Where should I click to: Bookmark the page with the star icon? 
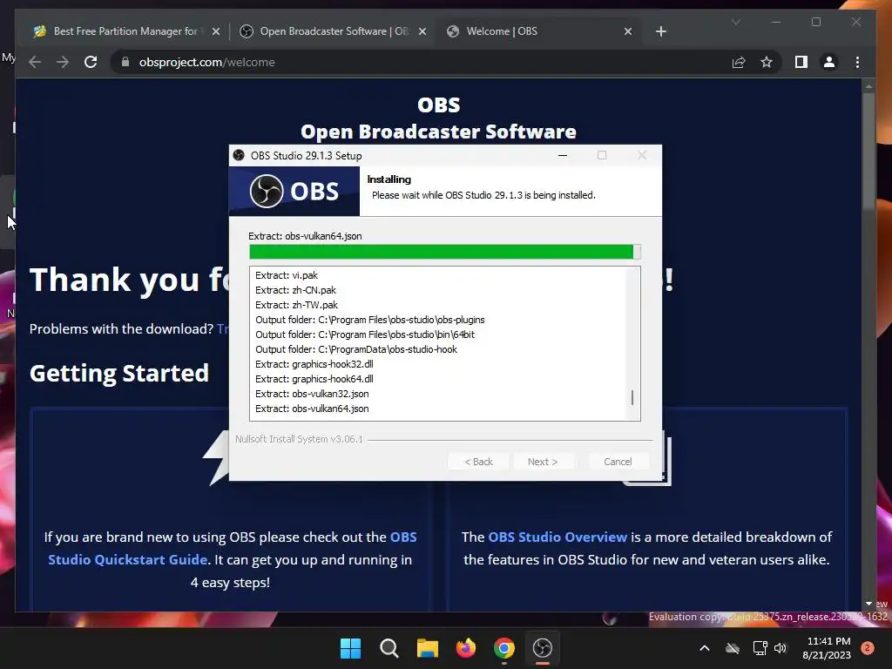[x=767, y=62]
